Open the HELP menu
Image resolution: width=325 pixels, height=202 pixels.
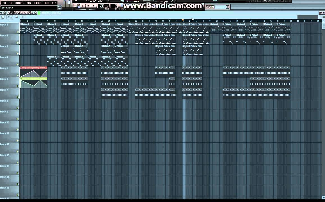[x=54, y=3]
